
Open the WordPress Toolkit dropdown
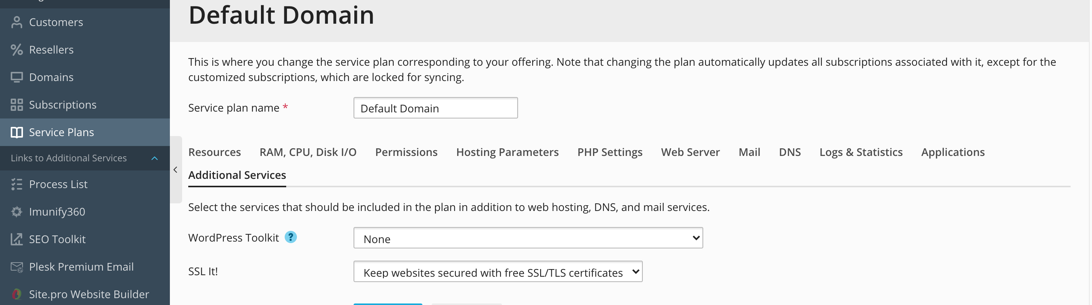tap(528, 238)
